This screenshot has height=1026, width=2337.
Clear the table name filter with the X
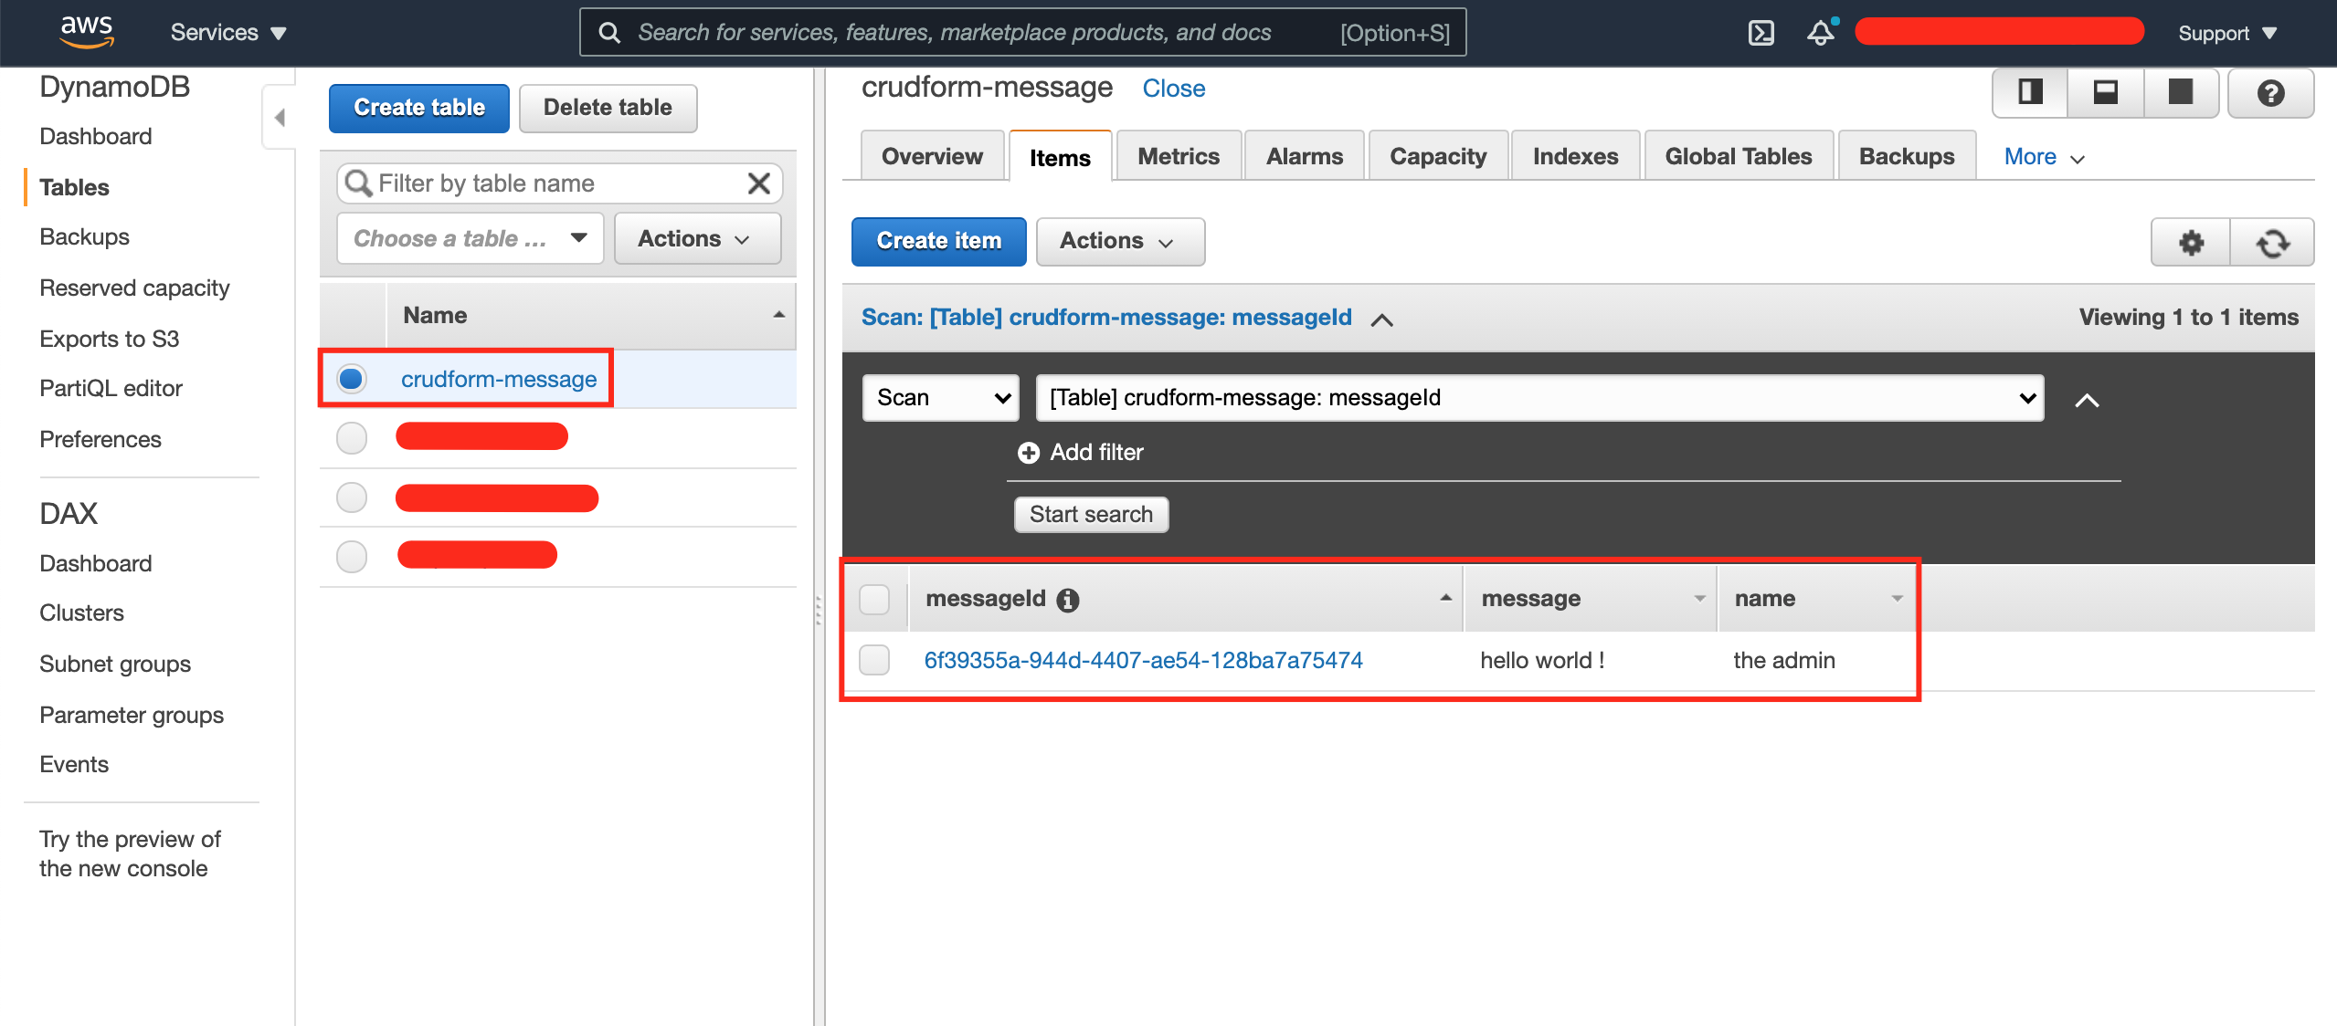[759, 183]
